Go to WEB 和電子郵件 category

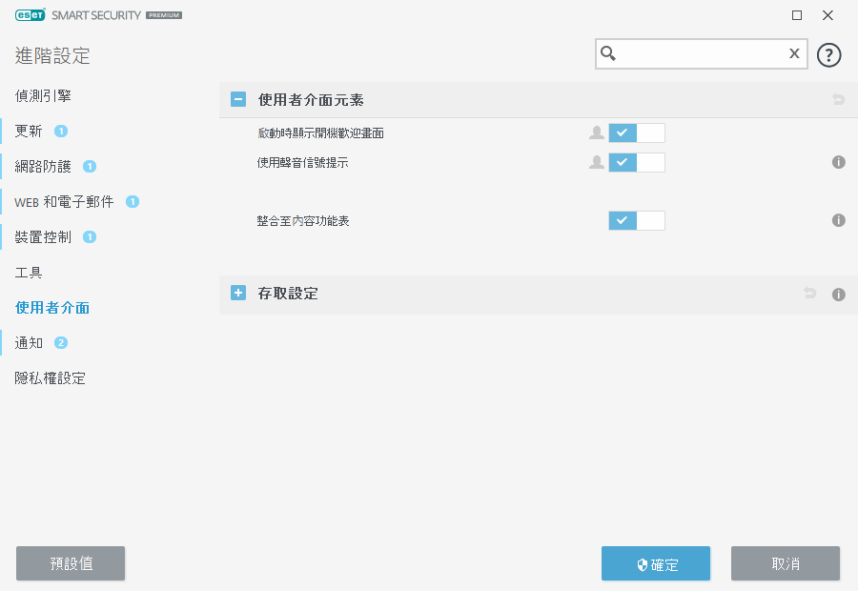[x=65, y=202]
